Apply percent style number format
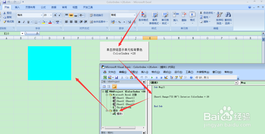Image resolution: width=265 pixels, height=134 pixels. point(120,22)
